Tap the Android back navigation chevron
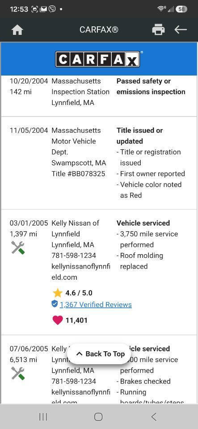Image resolution: width=198 pixels, height=429 pixels. click(x=154, y=416)
